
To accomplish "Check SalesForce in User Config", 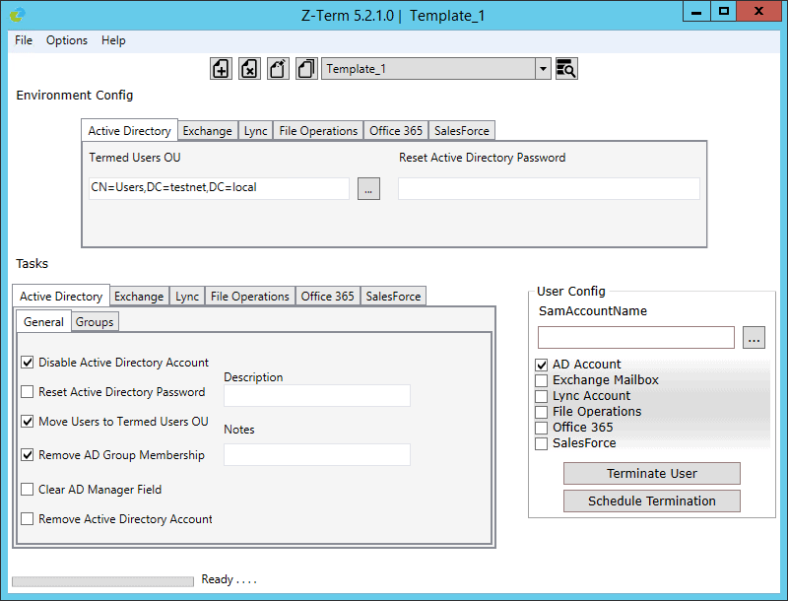I will pos(541,443).
